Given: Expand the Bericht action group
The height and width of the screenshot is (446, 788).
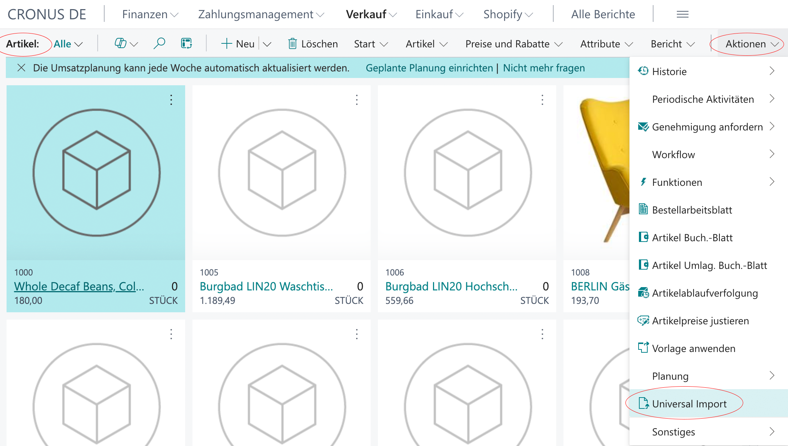Looking at the screenshot, I should [x=673, y=44].
